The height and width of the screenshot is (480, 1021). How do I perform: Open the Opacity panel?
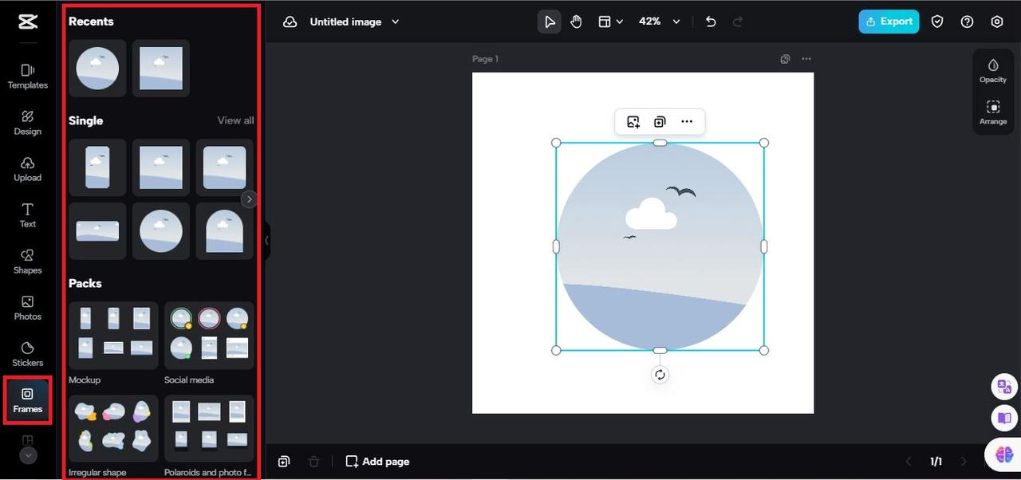(x=993, y=71)
